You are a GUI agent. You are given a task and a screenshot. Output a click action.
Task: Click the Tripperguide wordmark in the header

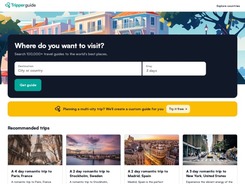(x=23, y=5)
